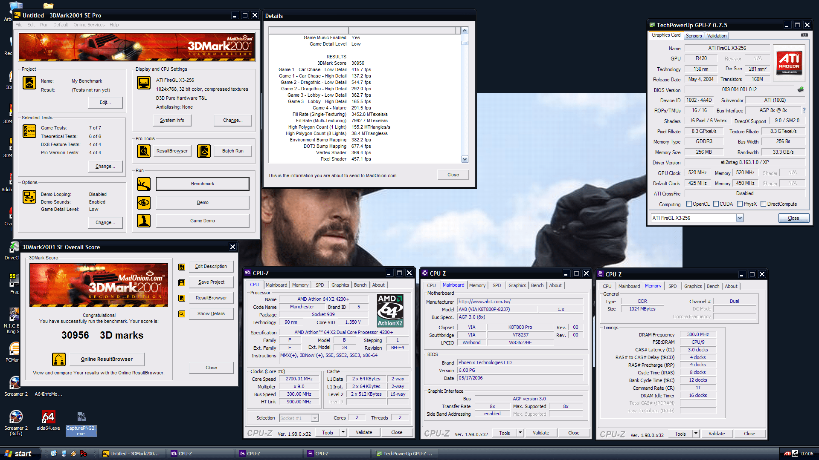
Task: Click Change... button under Selected Tests
Action: pyautogui.click(x=105, y=167)
